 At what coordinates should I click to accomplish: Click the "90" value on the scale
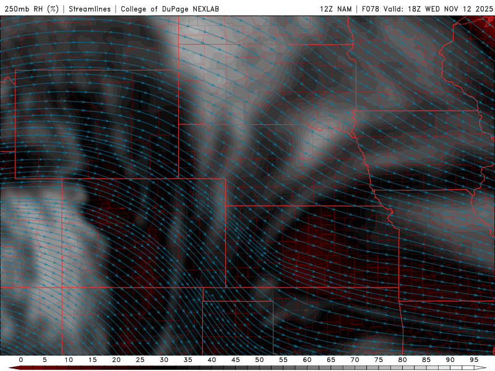(x=450, y=360)
